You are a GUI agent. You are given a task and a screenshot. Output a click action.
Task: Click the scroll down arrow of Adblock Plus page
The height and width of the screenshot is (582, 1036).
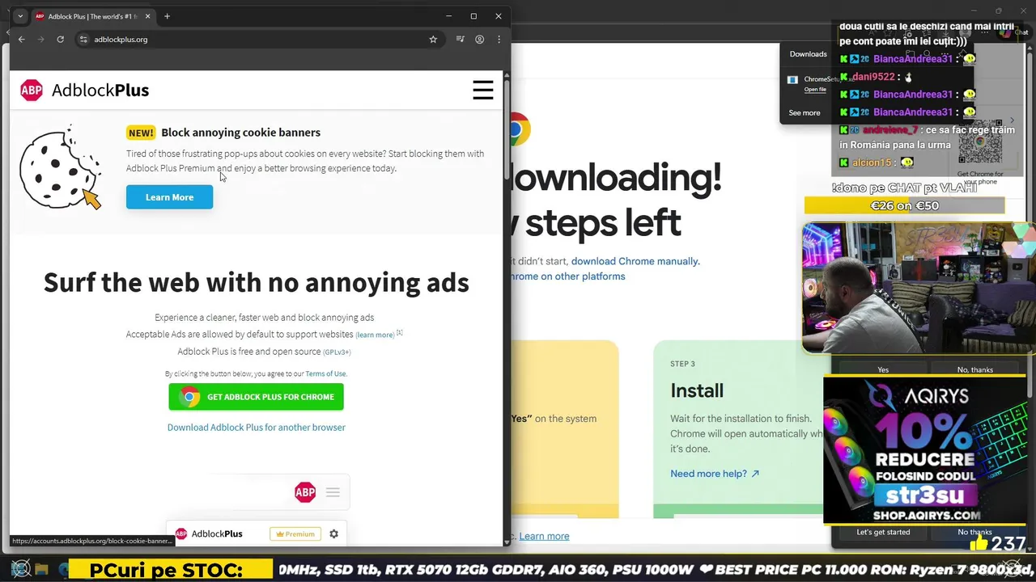point(507,542)
